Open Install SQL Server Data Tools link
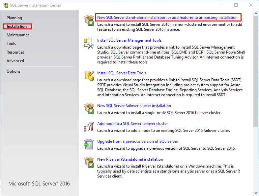The height and width of the screenshot is (196, 259). pyautogui.click(x=122, y=73)
